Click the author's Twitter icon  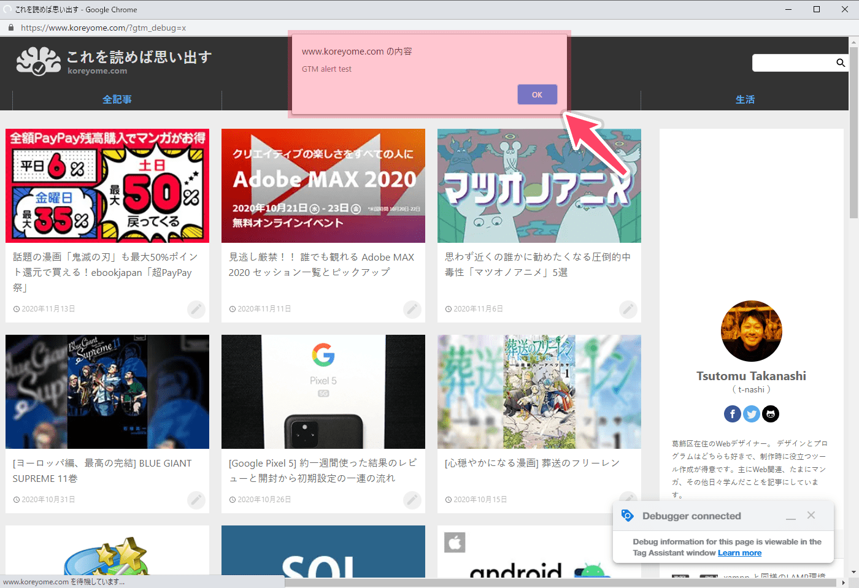[752, 414]
